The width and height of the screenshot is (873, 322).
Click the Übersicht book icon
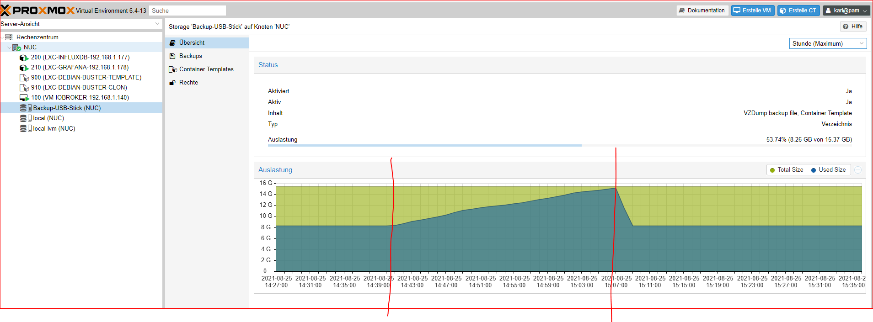[x=172, y=42]
